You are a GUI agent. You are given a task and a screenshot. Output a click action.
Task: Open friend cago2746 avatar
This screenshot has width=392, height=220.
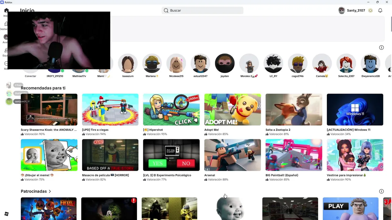pos(297,63)
